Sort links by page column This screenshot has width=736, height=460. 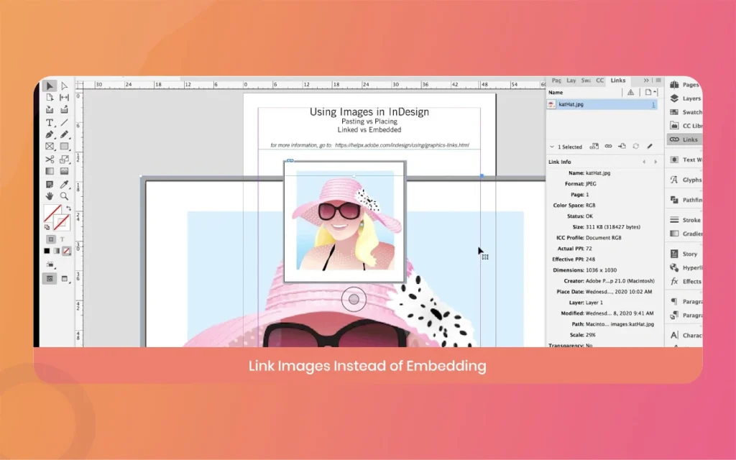tap(650, 93)
